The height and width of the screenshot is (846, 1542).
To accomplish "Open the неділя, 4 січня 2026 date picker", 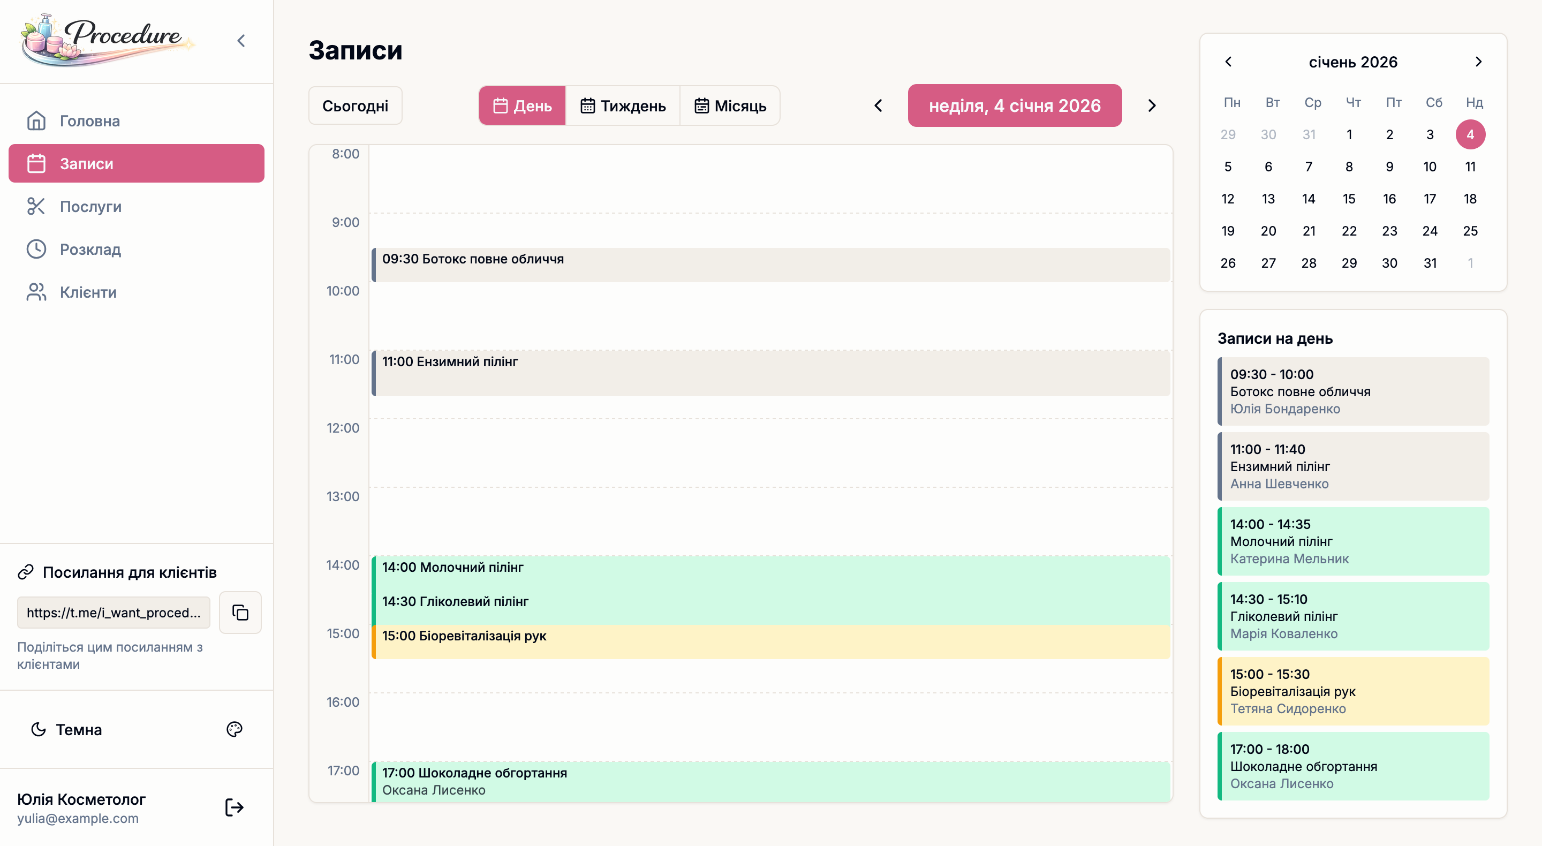I will point(1014,106).
